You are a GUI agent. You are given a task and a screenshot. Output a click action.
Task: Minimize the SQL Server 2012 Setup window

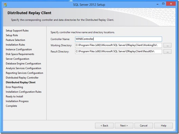pyautogui.click(x=158, y=4)
